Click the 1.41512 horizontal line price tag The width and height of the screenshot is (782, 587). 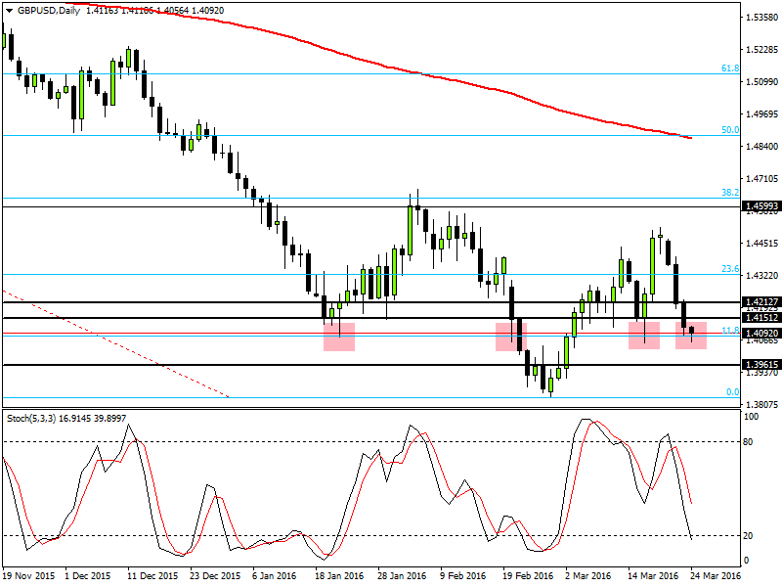point(761,318)
